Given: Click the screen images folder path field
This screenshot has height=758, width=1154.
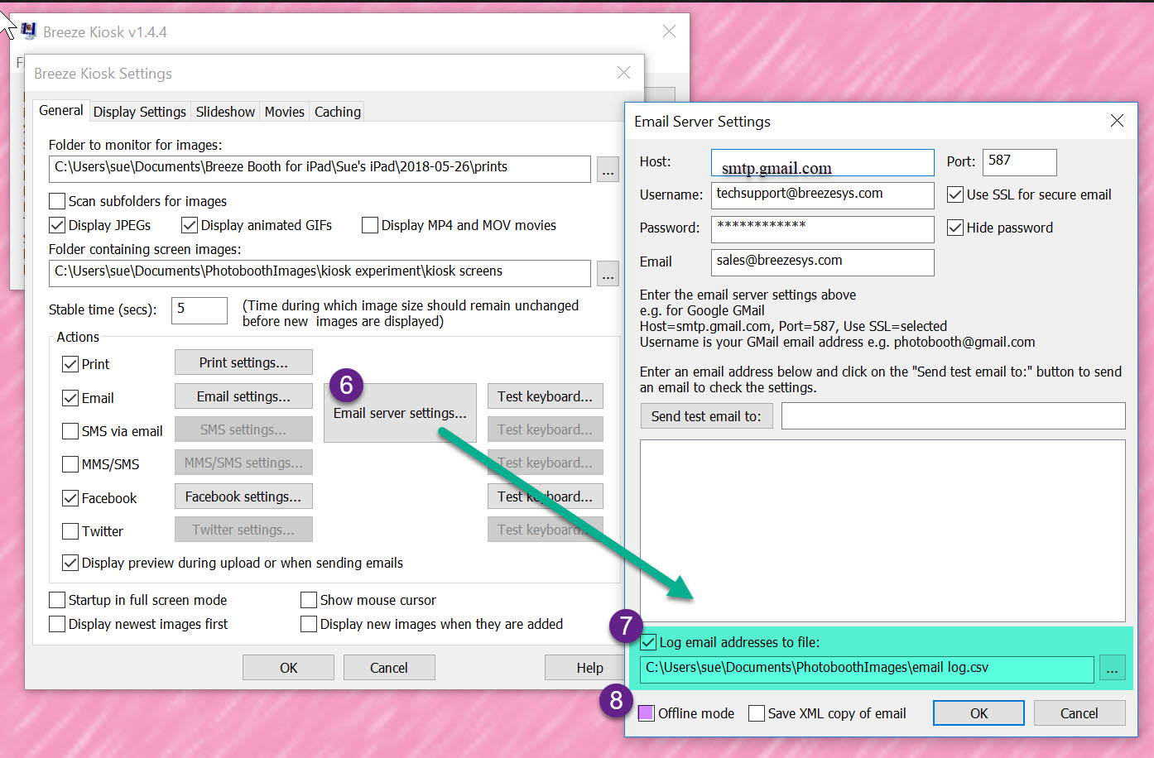Looking at the screenshot, I should point(320,273).
